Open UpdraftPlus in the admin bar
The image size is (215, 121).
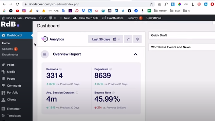point(154,18)
